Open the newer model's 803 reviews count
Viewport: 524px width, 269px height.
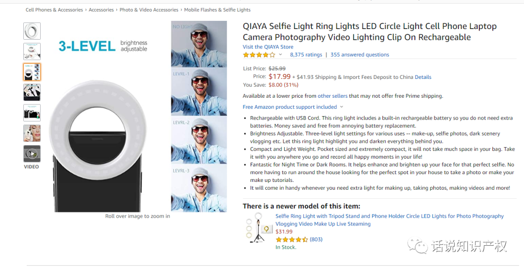(x=316, y=239)
